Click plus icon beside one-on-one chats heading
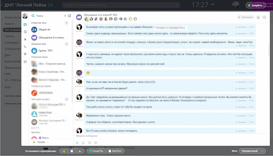The image size is (273, 156). [x=67, y=99]
